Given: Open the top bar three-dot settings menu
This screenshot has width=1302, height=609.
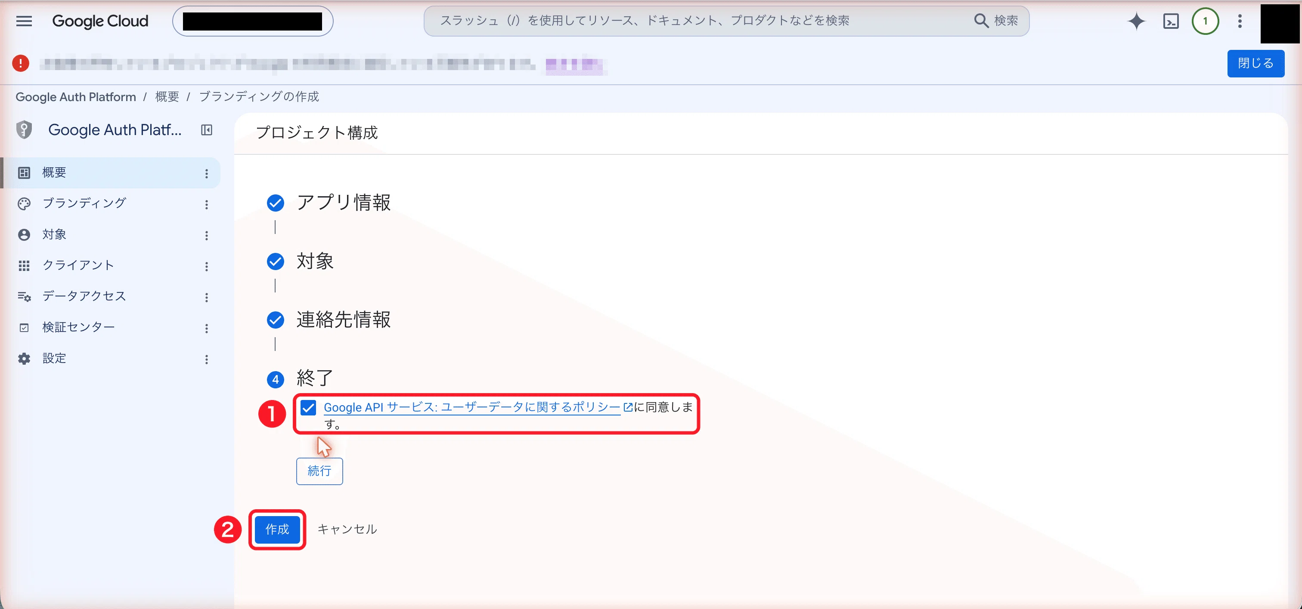Looking at the screenshot, I should 1239,21.
